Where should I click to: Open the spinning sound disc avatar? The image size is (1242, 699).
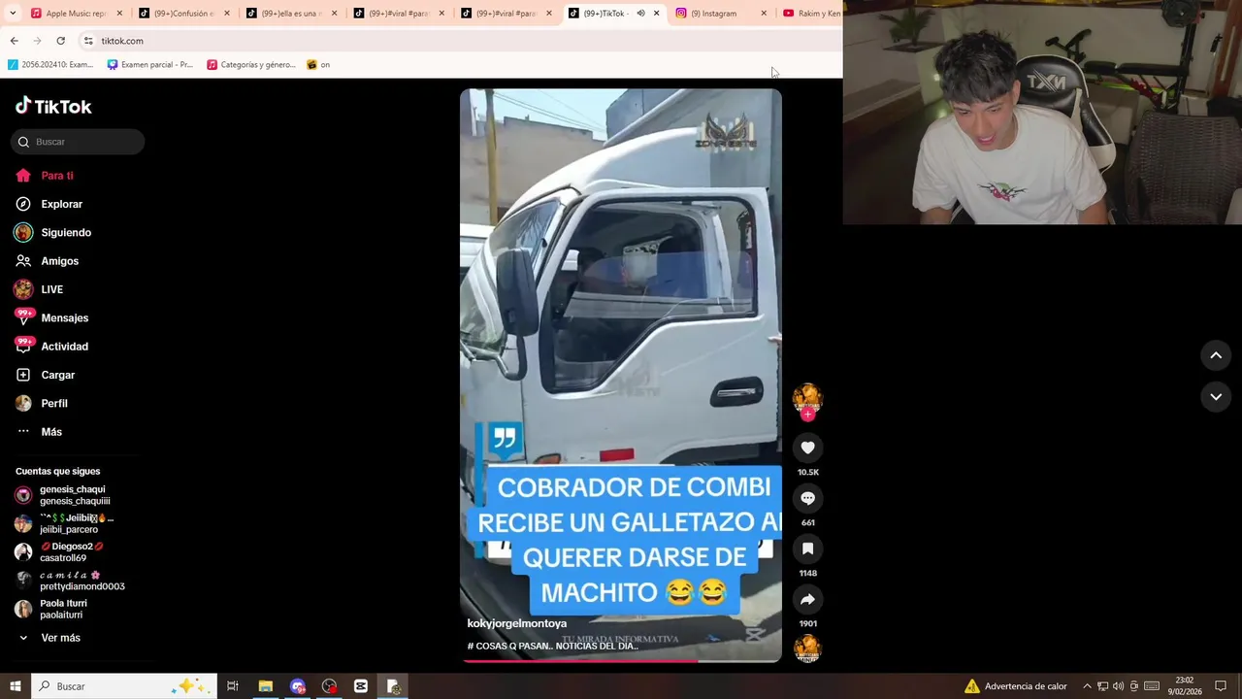[x=807, y=648]
